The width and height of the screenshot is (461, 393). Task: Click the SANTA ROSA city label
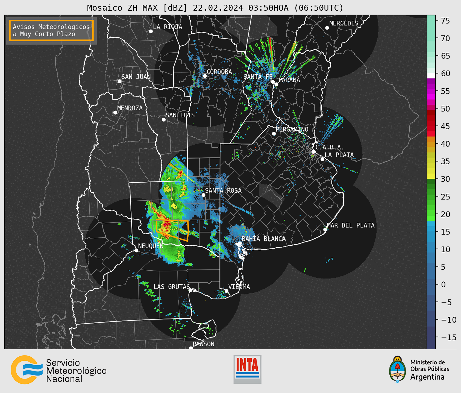[223, 190]
